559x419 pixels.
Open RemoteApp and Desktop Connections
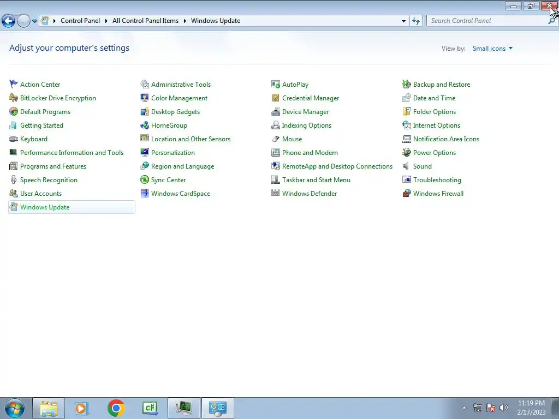coord(337,166)
